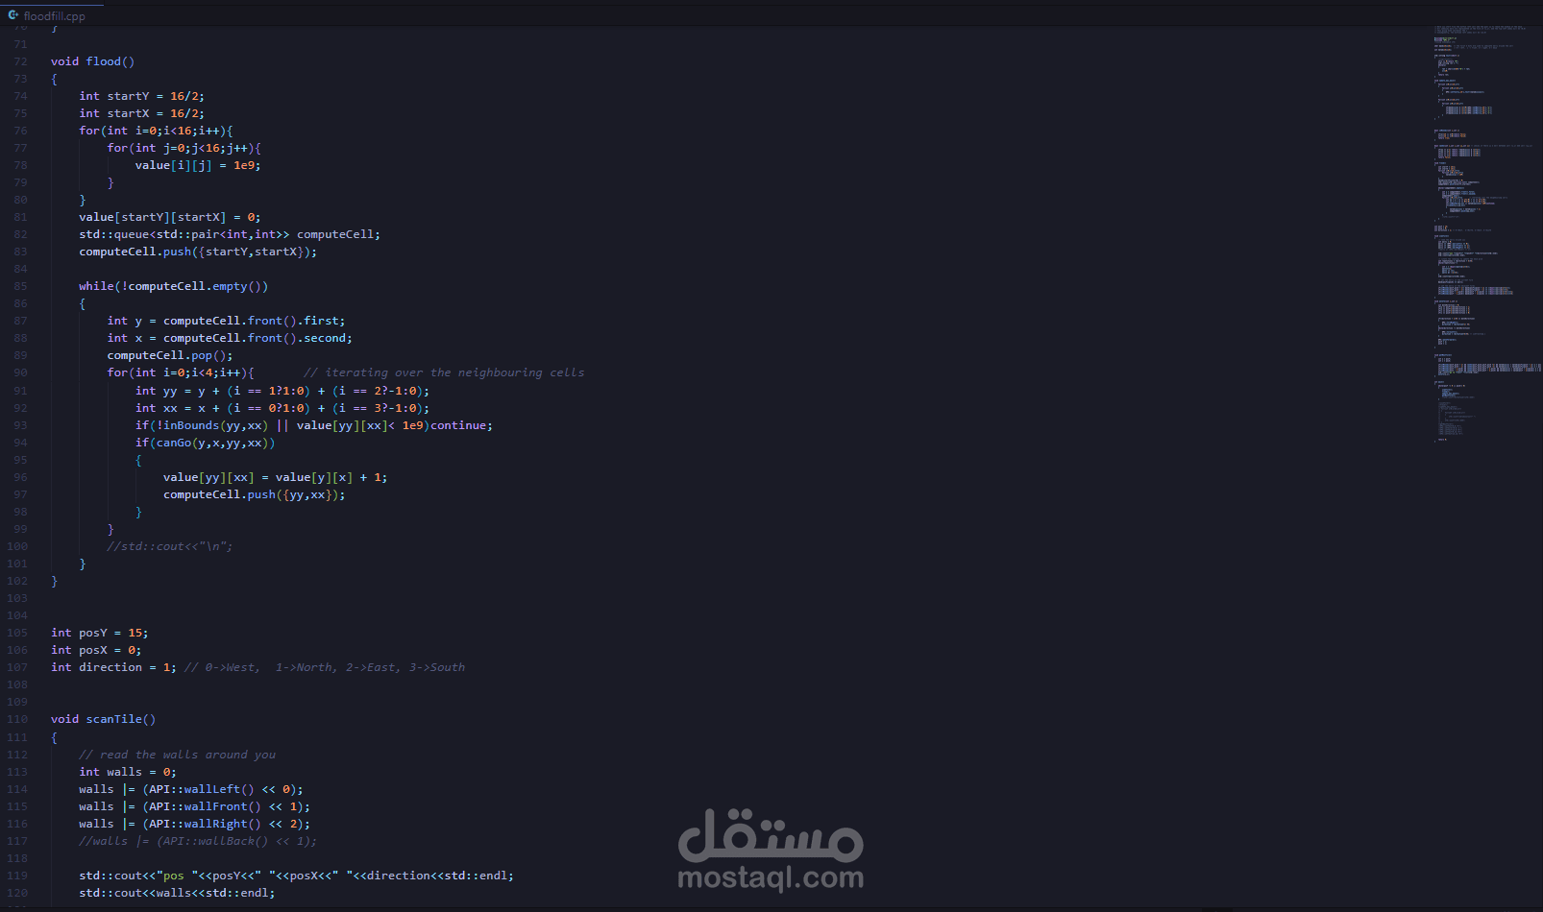Click 'std::cout<<walls<<std::endl;' line

[177, 893]
